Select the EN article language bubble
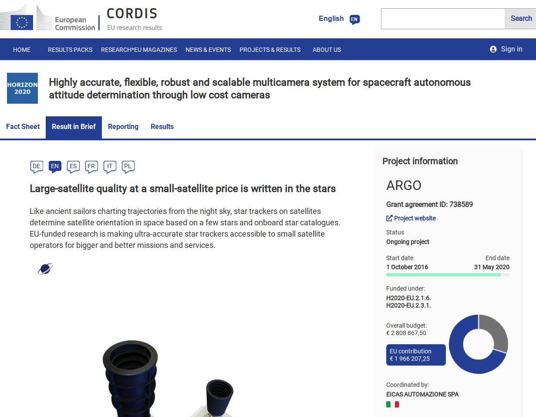This screenshot has width=536, height=417. (x=55, y=166)
